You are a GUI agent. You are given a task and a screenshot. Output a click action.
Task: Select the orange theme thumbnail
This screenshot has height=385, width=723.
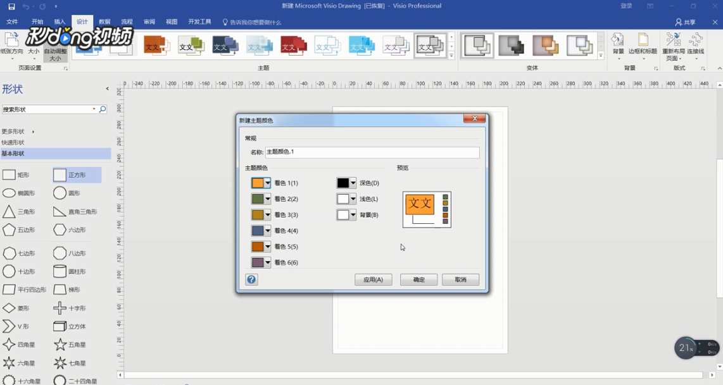click(157, 46)
